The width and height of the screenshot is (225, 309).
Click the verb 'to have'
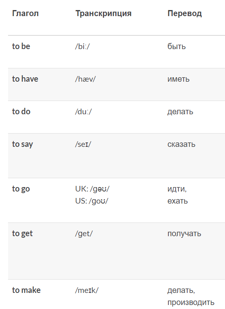(x=25, y=79)
